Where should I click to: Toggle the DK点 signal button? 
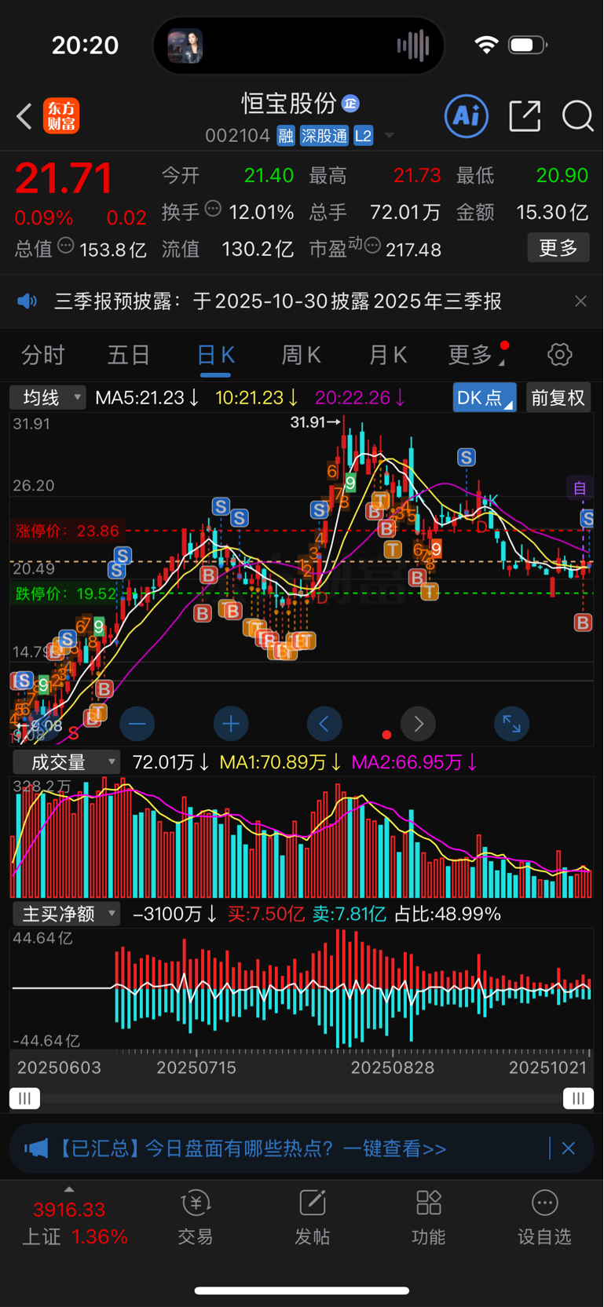point(484,398)
